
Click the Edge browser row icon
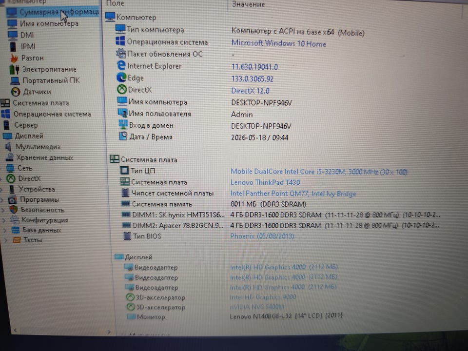click(121, 78)
